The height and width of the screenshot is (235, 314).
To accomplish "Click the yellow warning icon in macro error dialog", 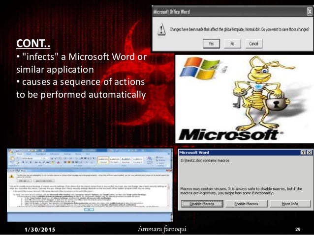I will (11, 176).
